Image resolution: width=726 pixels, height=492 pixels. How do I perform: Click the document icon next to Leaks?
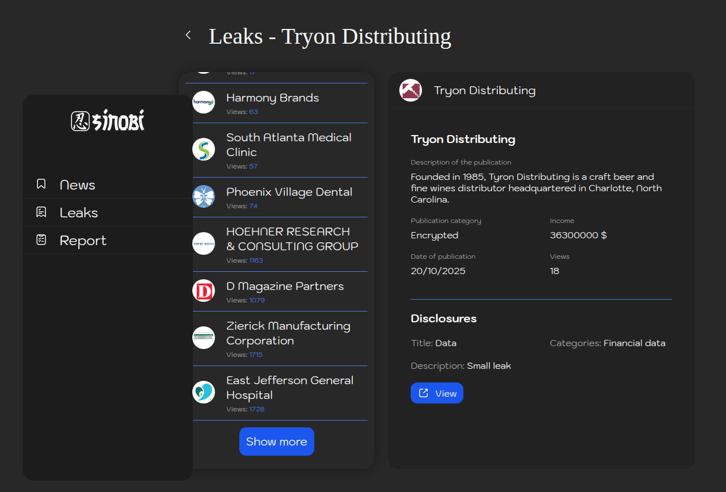(x=41, y=212)
